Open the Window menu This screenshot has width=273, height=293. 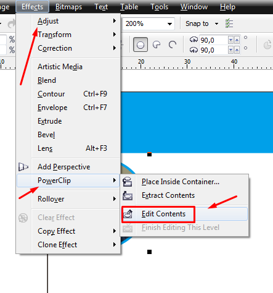tap(194, 7)
